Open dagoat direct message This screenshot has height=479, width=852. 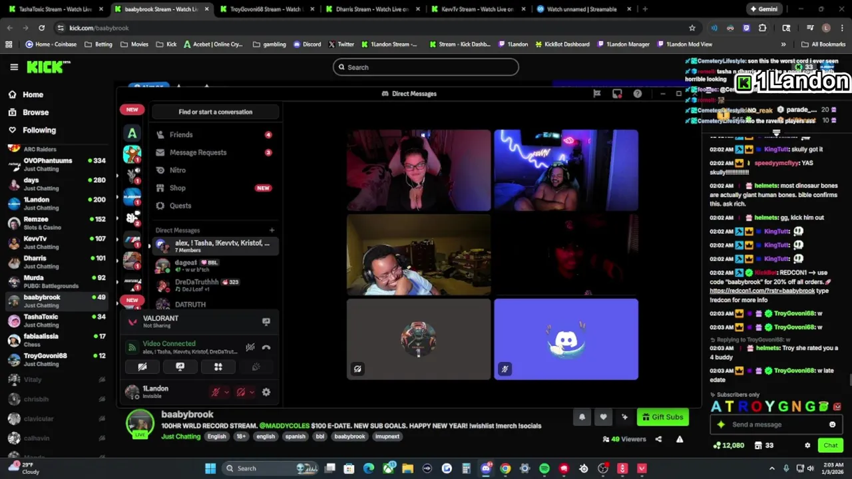click(214, 266)
